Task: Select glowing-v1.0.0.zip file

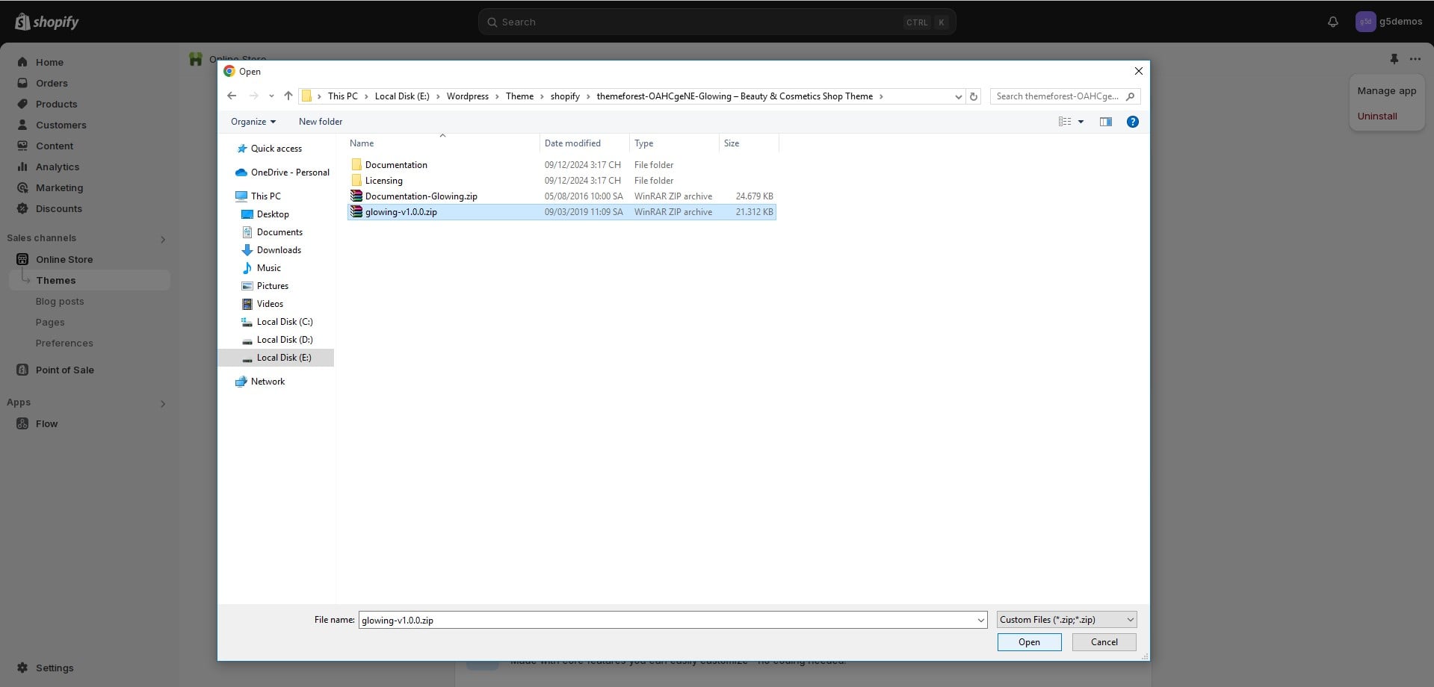Action: (562, 212)
